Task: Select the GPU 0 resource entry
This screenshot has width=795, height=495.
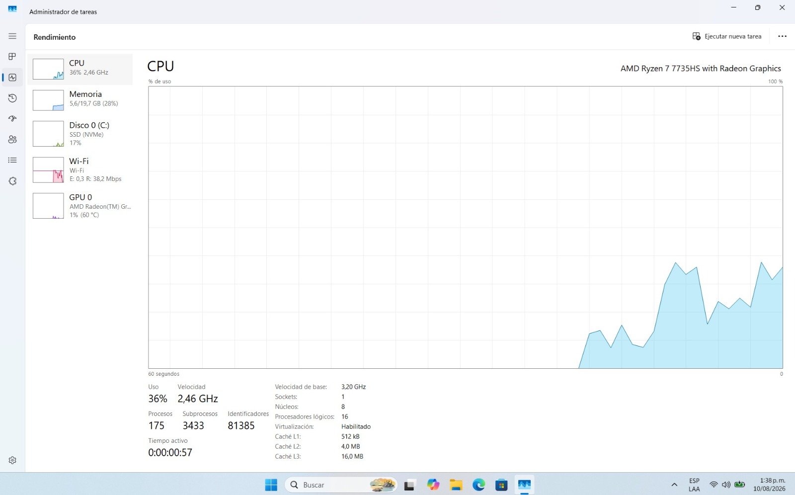Action: [80, 206]
